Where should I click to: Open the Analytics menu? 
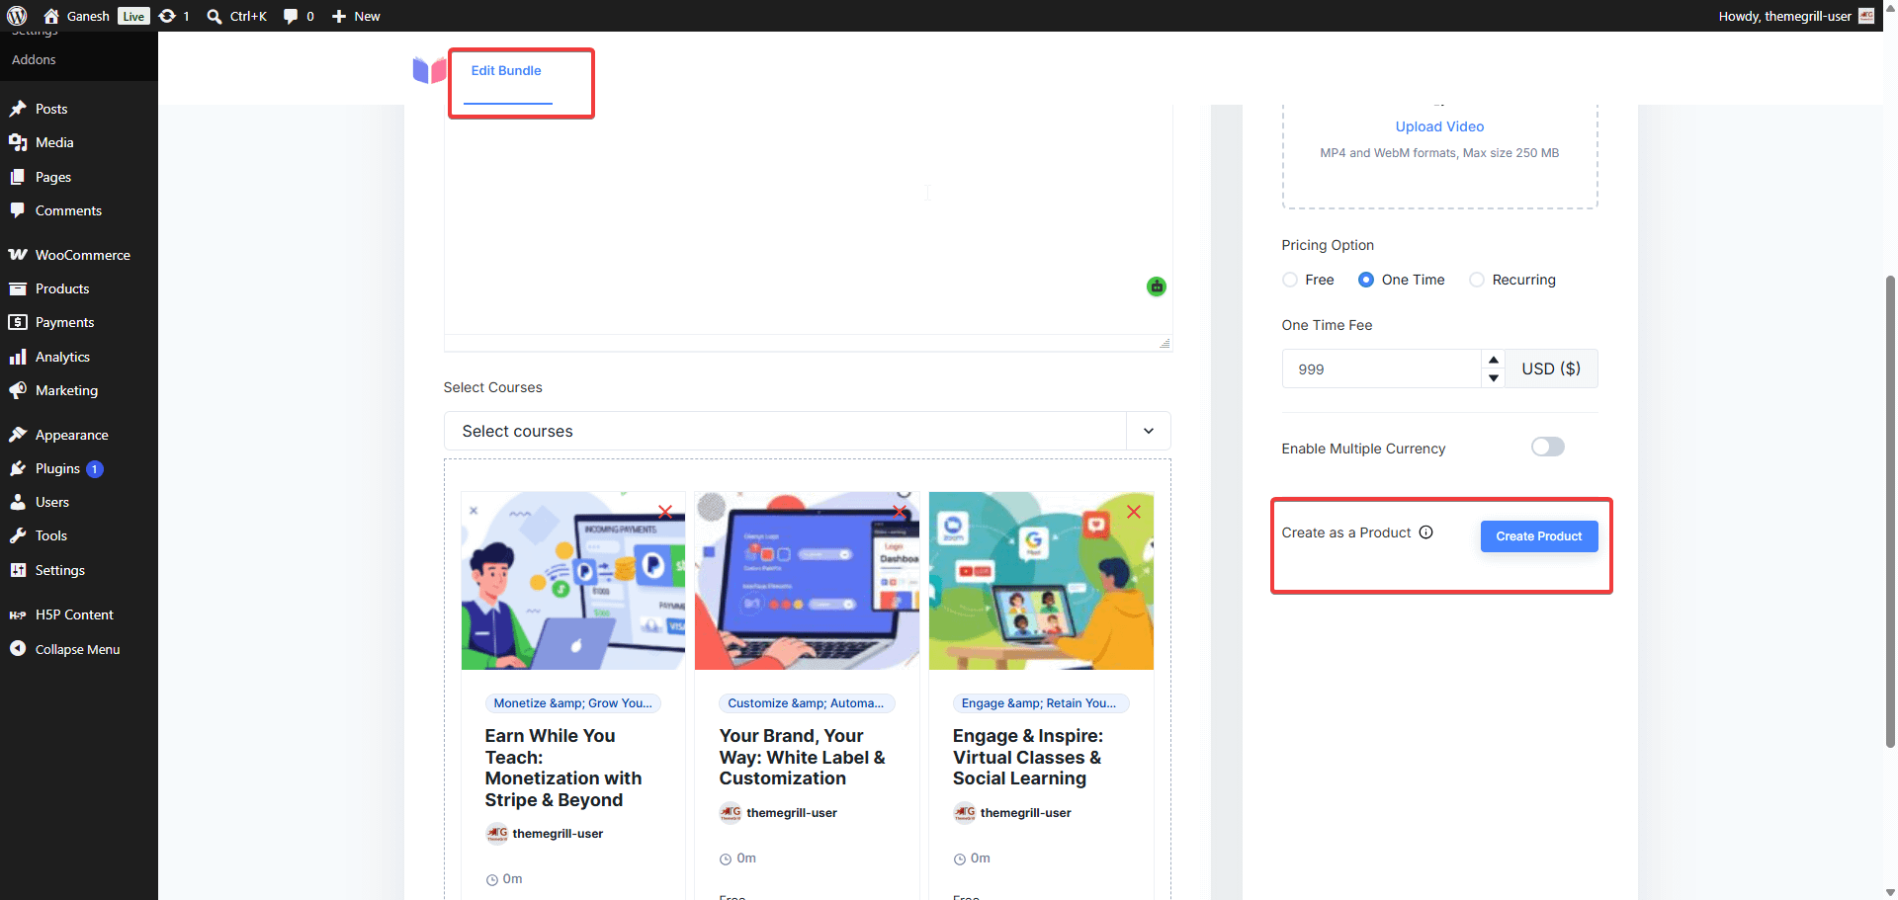click(62, 357)
